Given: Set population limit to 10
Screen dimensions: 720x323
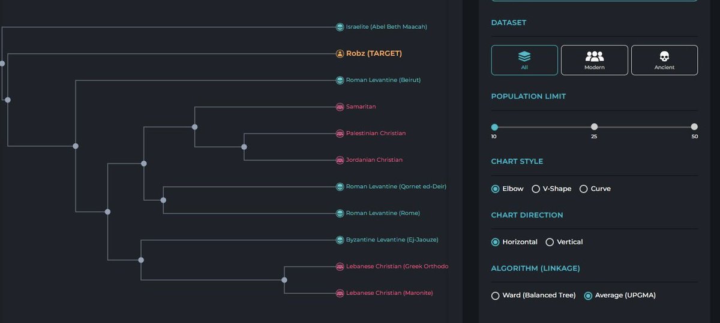Looking at the screenshot, I should pyautogui.click(x=494, y=127).
